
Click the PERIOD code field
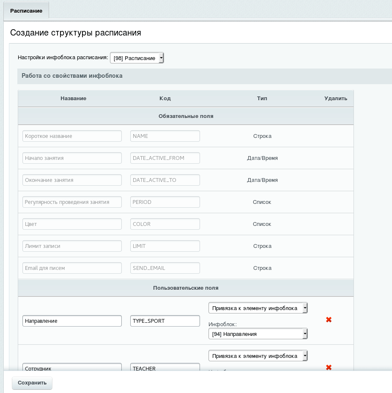click(165, 202)
